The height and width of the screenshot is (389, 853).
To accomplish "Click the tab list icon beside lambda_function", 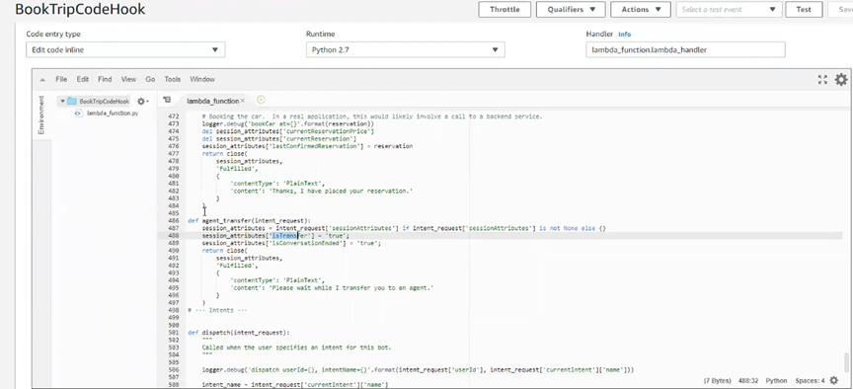I will pyautogui.click(x=167, y=100).
